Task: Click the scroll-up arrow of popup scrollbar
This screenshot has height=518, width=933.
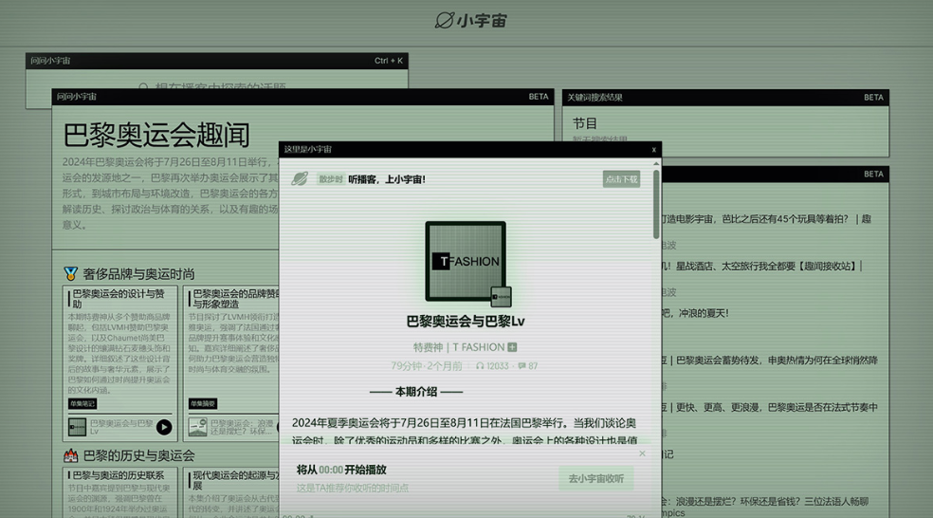Action: tap(656, 163)
